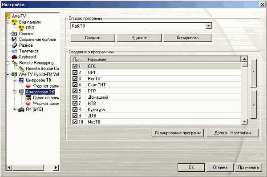The width and height of the screenshot is (267, 177).
Task: Click the Remote Source Co icon
Action: coord(21,68)
